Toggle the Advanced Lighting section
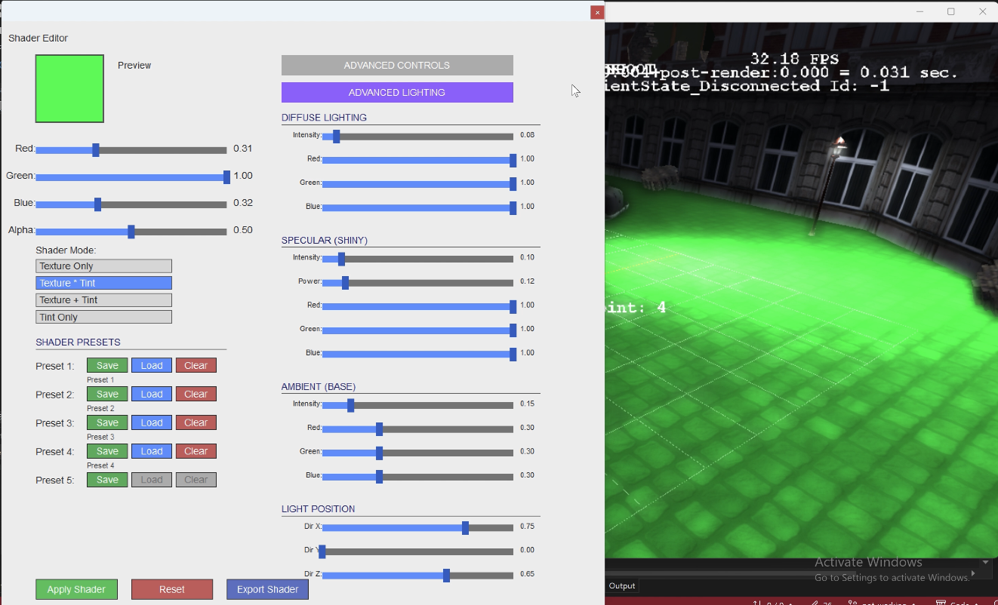The width and height of the screenshot is (998, 605). [x=396, y=92]
